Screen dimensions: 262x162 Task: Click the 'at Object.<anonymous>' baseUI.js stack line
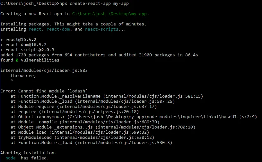[134, 117]
